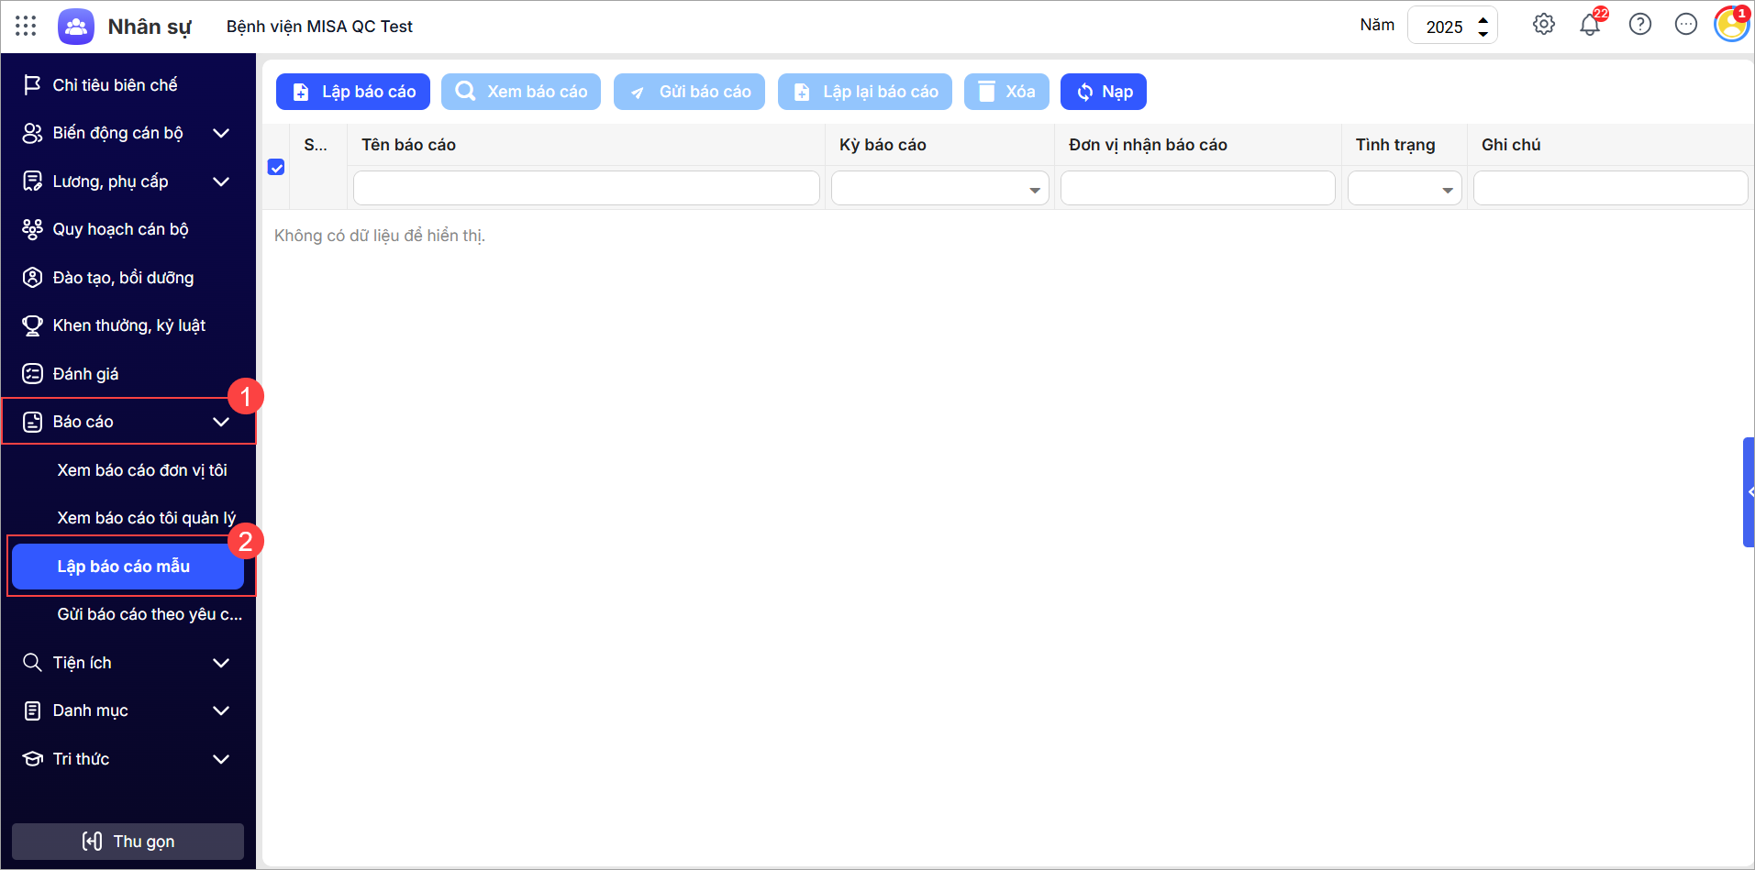This screenshot has height=870, width=1755.
Task: Click the Xóa delete button
Action: pyautogui.click(x=1006, y=92)
